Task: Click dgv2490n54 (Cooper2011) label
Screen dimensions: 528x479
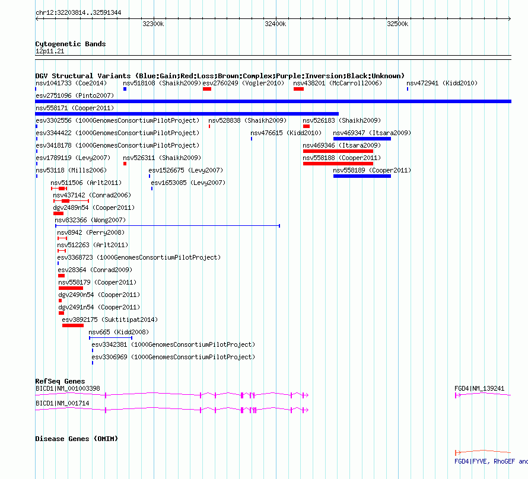Action: tap(99, 295)
